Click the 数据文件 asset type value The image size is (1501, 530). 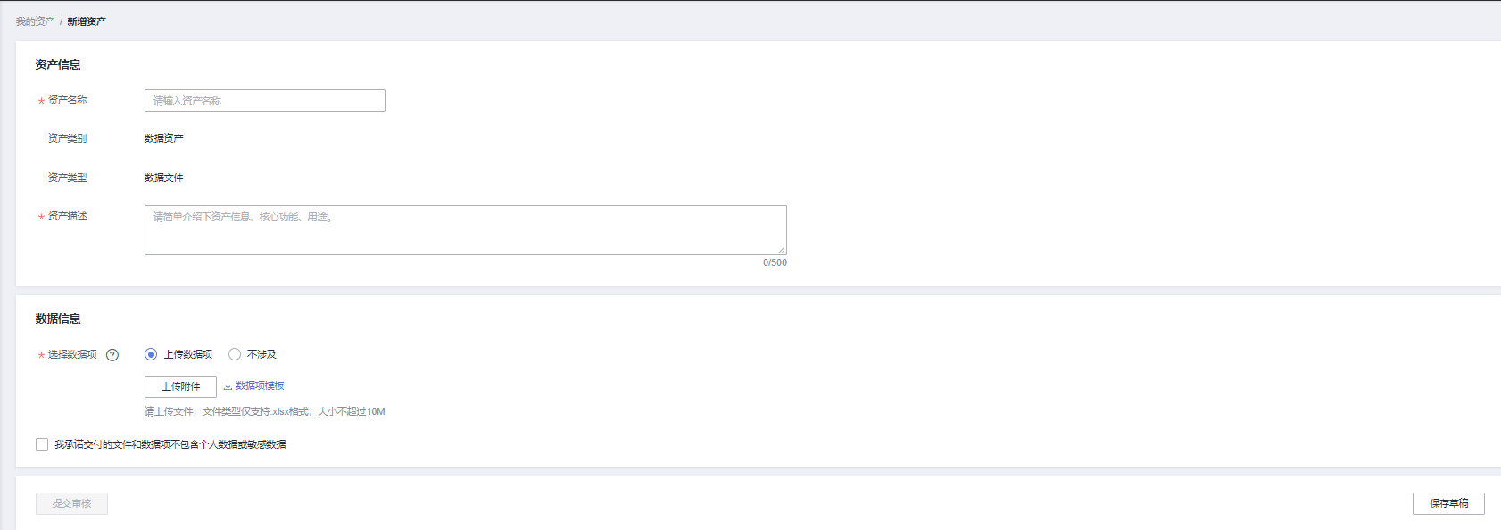[164, 178]
